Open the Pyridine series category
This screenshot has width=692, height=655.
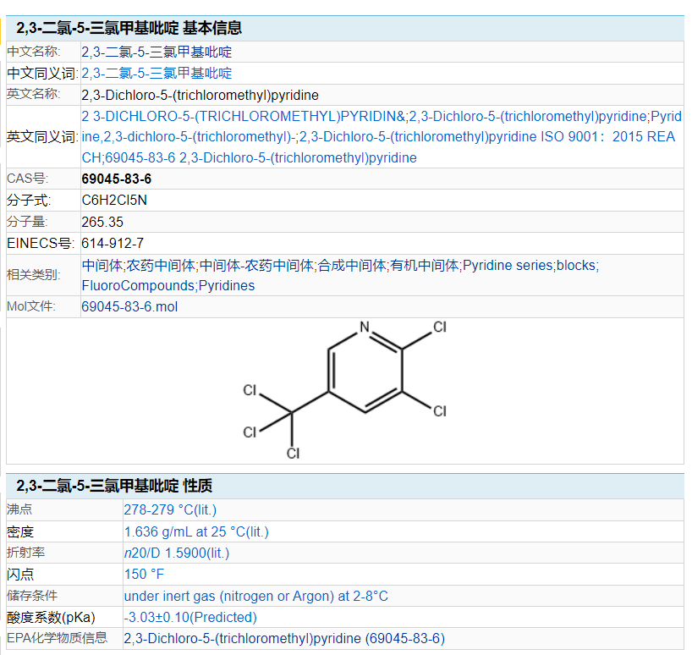tap(508, 265)
